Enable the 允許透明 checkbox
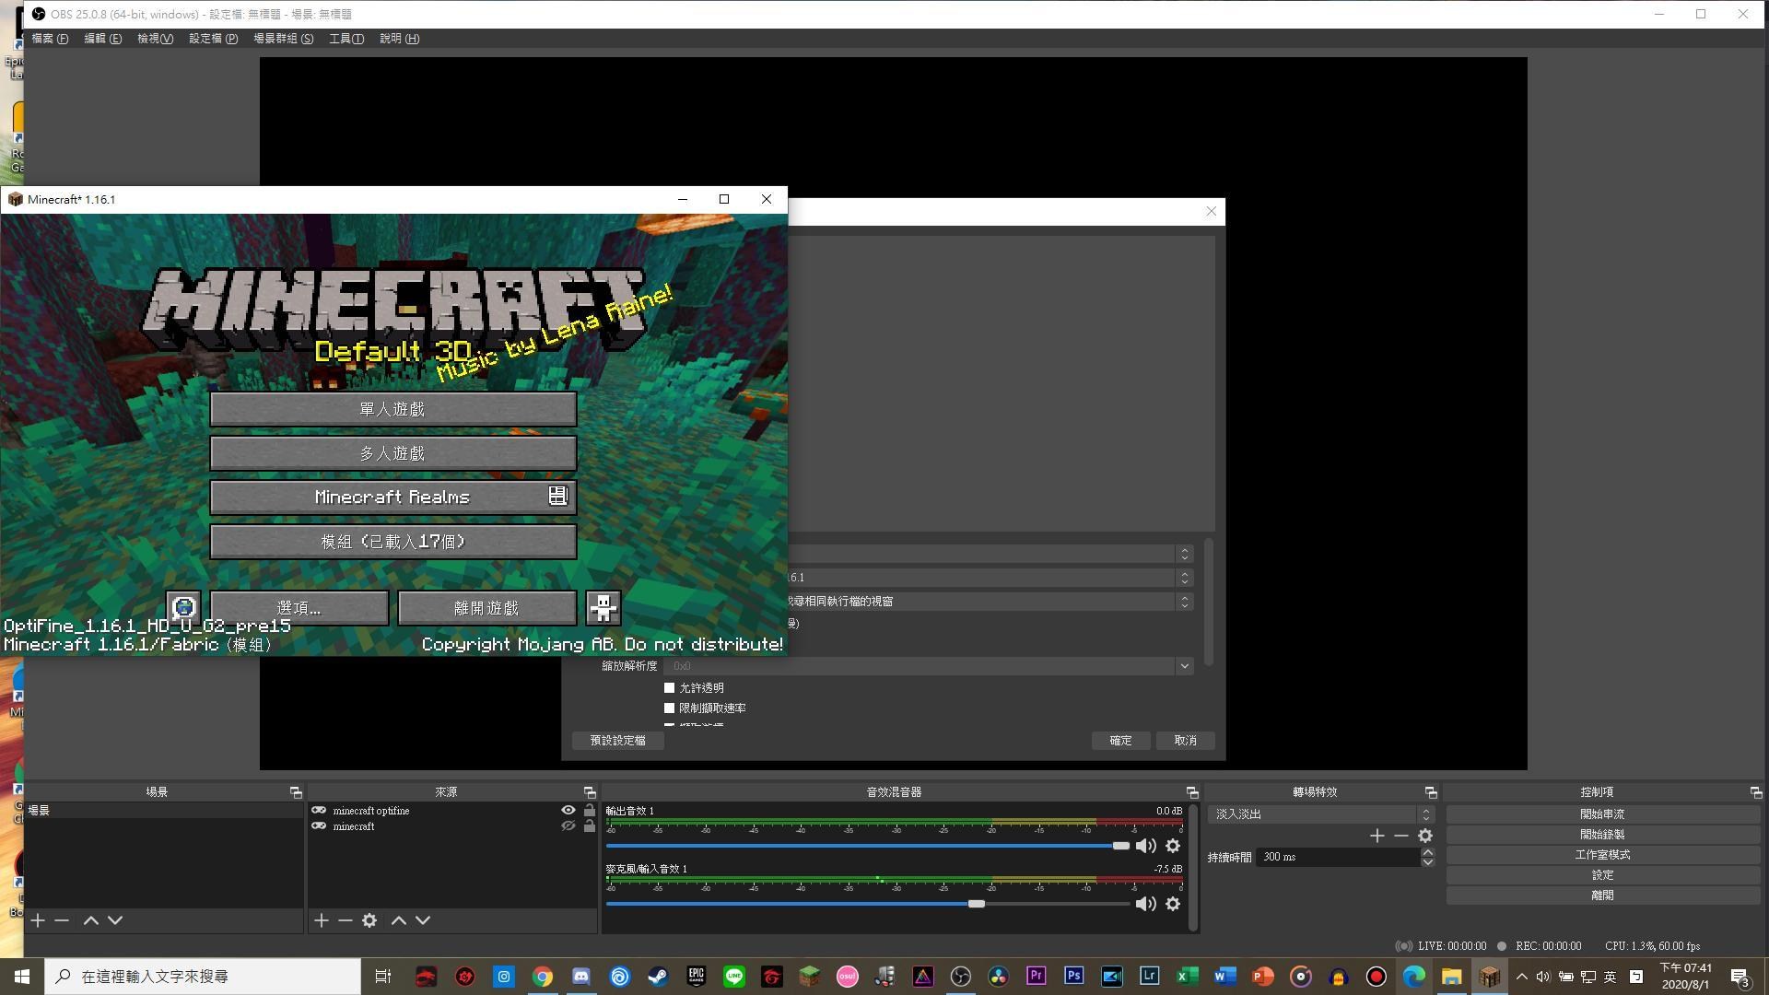 pos(670,688)
